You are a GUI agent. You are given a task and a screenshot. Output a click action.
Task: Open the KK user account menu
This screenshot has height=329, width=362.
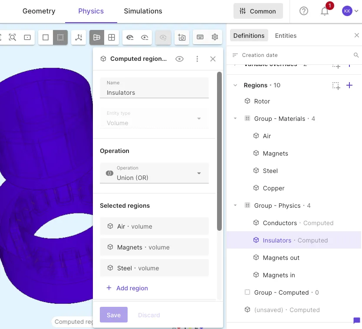tap(350, 11)
